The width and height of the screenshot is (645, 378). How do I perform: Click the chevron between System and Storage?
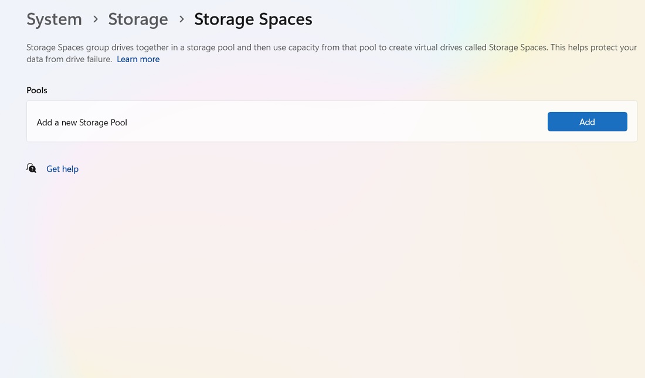pos(95,19)
